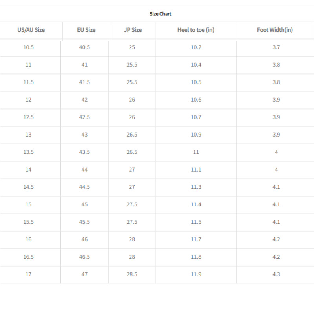Click the Size Chart title
Image resolution: width=314 pixels, height=314 pixels.
160,14
